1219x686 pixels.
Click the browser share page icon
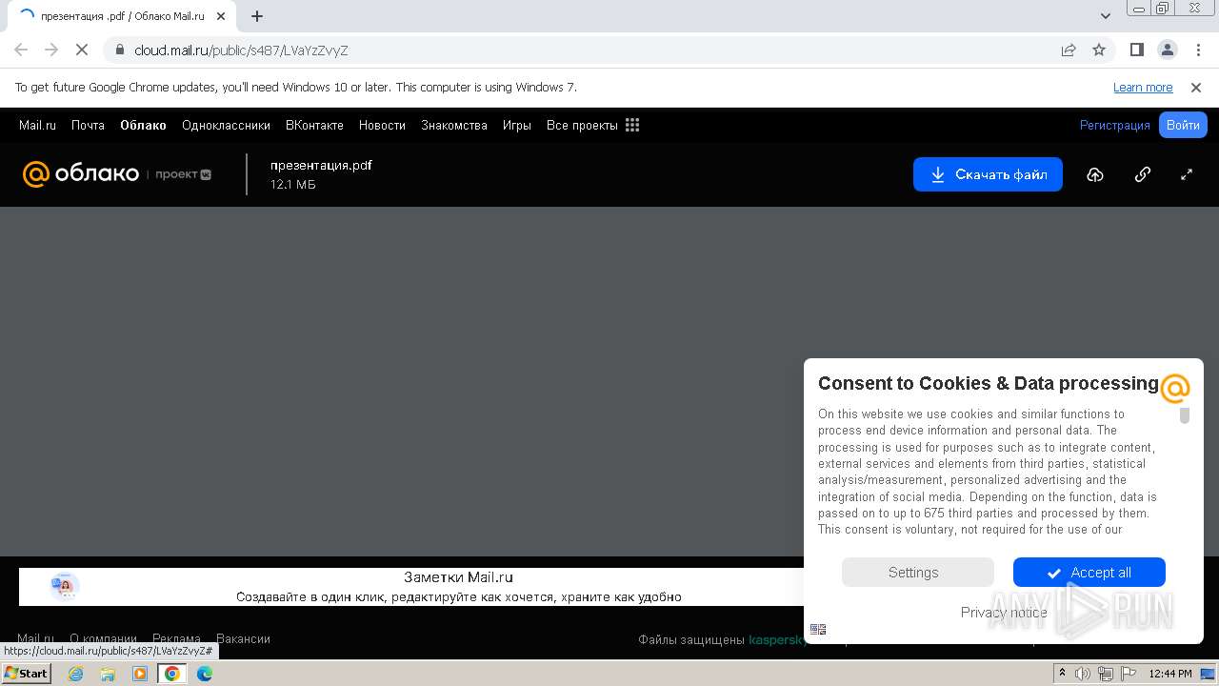(x=1069, y=50)
